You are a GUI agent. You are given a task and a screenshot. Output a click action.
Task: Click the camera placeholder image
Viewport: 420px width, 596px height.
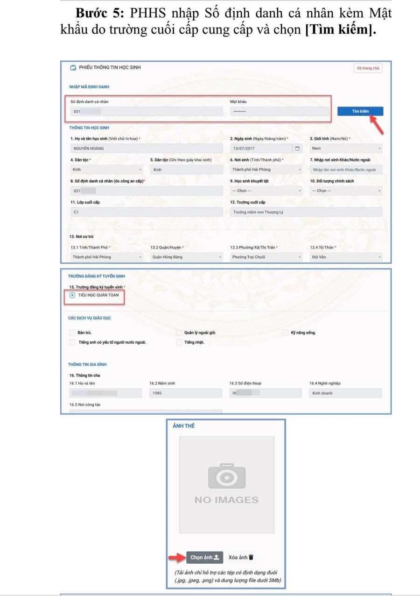[x=226, y=484]
